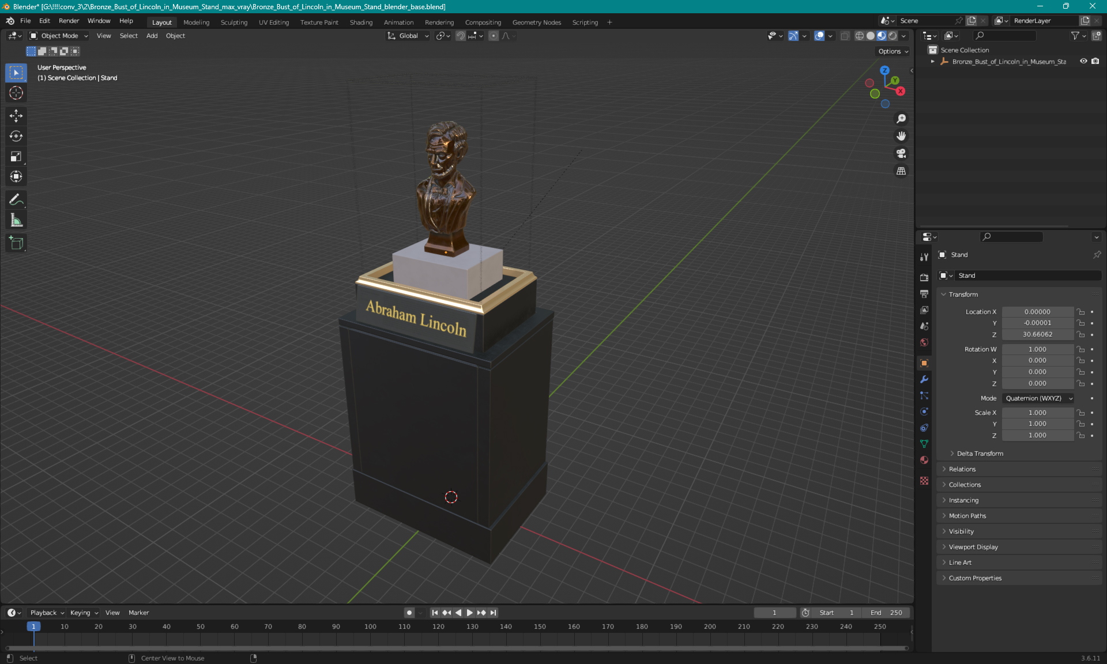
Task: Toggle auto keying record button
Action: [409, 613]
